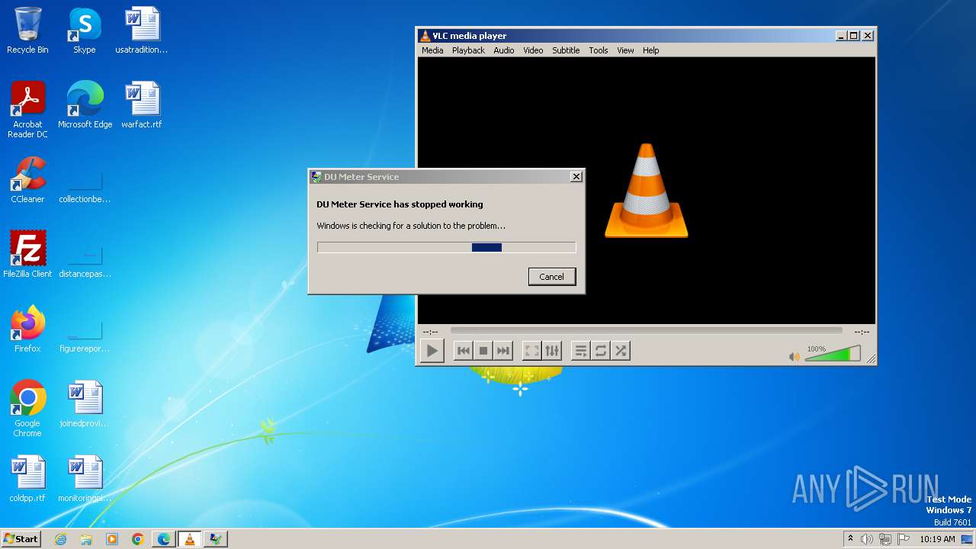This screenshot has width=976, height=549.
Task: Minimize the VLC media player window
Action: [x=841, y=36]
